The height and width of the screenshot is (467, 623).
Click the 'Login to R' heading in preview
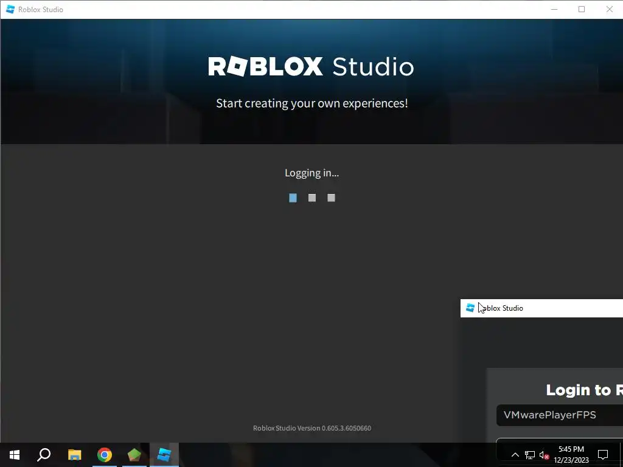coord(584,390)
